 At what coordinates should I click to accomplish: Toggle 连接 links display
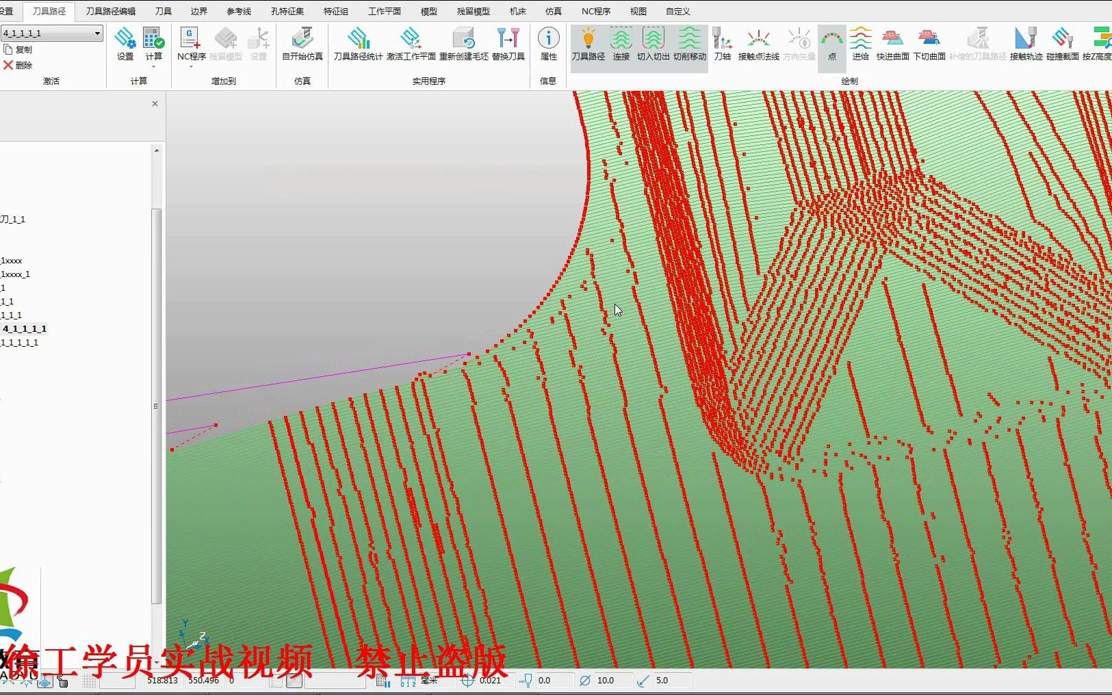click(621, 43)
